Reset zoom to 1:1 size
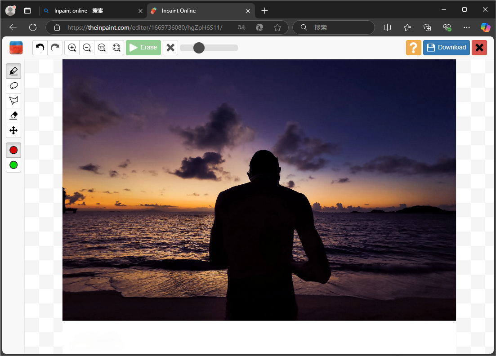This screenshot has width=496, height=356. 102,48
